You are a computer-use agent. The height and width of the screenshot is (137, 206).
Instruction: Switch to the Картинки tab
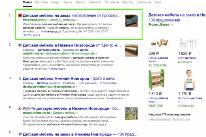coord(41,2)
